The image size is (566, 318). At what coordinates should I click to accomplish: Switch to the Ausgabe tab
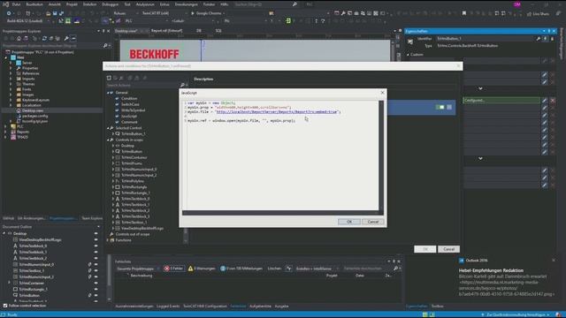tap(281, 307)
